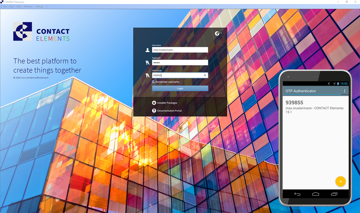Open the File menu
The width and height of the screenshot is (360, 213).
pos(5,7)
